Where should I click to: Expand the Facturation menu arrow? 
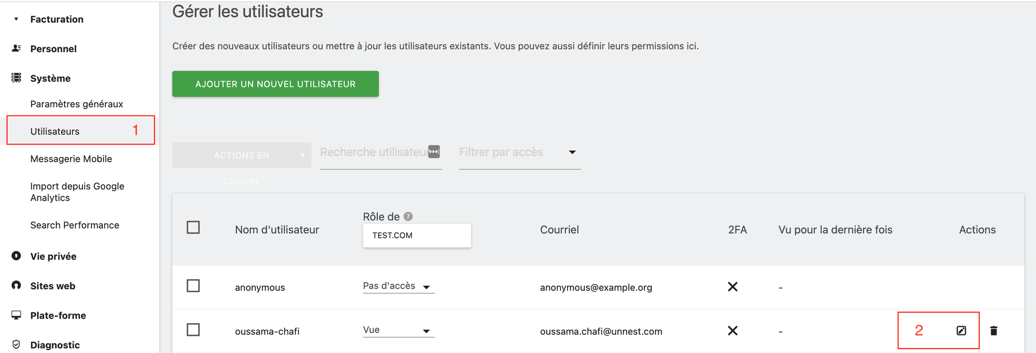click(x=16, y=19)
